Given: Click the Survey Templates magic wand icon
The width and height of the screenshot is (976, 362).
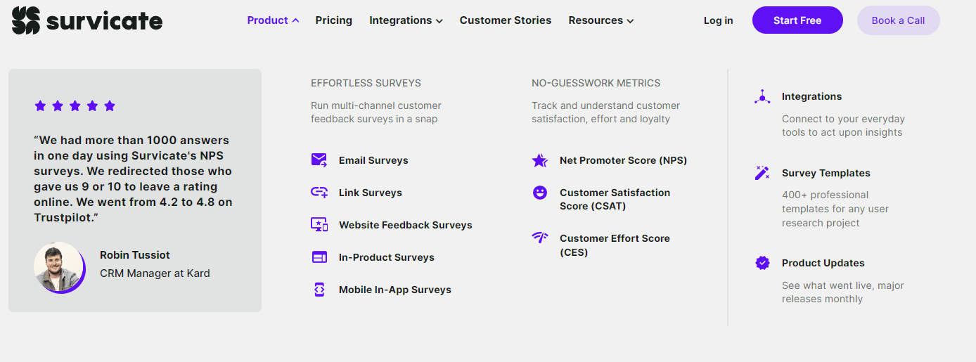Looking at the screenshot, I should 762,173.
